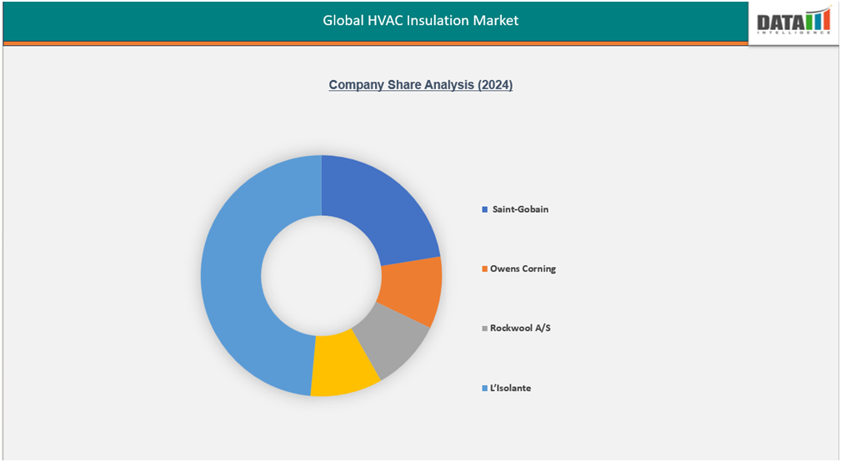Screen dimensions: 841x462
Task: Click the gray Rockwool A/S legend swatch
Action: coord(485,329)
